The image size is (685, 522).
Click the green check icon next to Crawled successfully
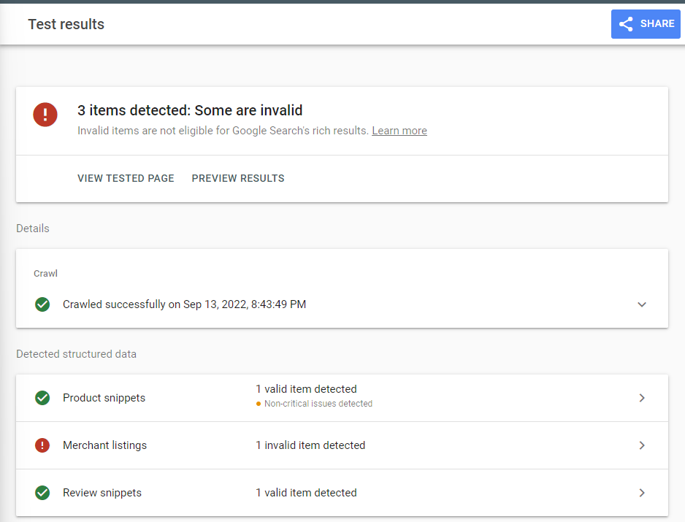[42, 304]
